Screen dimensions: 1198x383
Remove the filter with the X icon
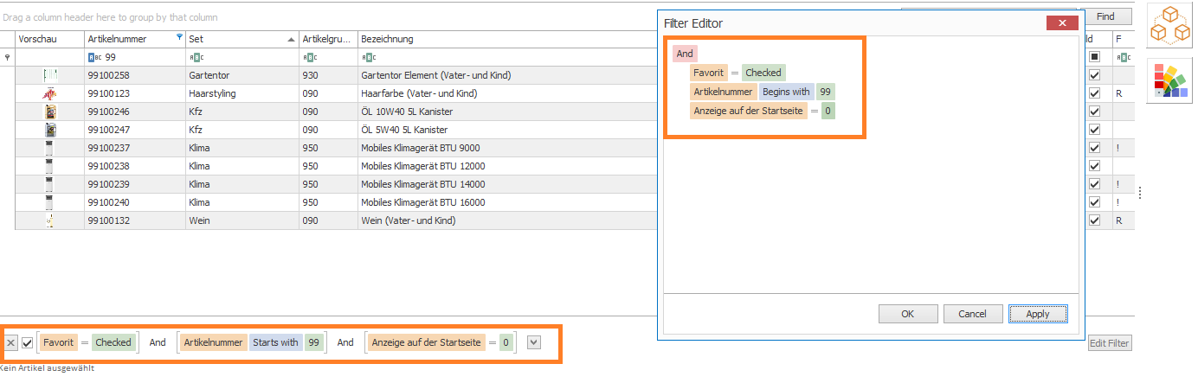point(11,343)
